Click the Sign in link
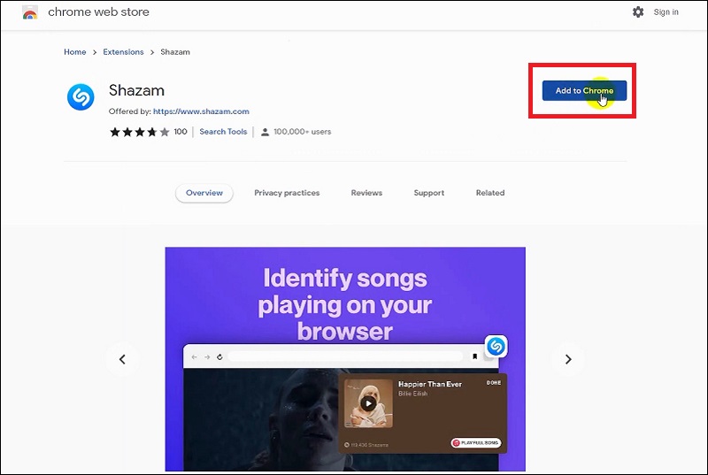708x475 pixels. 666,12
